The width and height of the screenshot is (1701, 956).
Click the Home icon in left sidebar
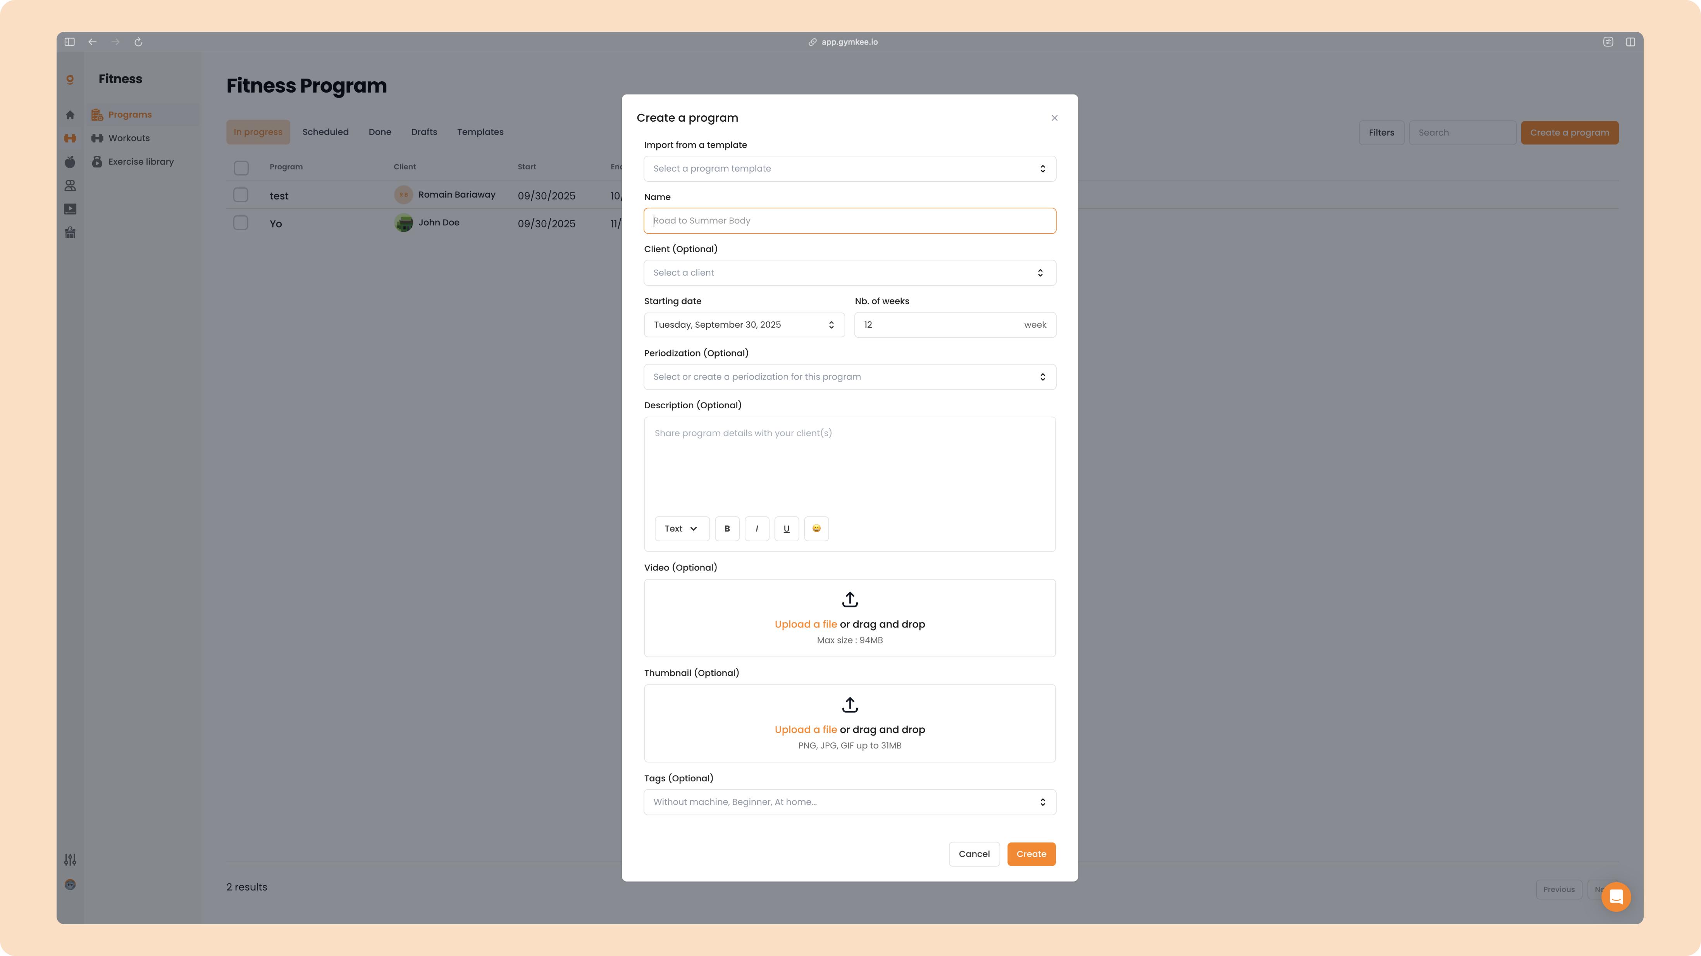[70, 115]
